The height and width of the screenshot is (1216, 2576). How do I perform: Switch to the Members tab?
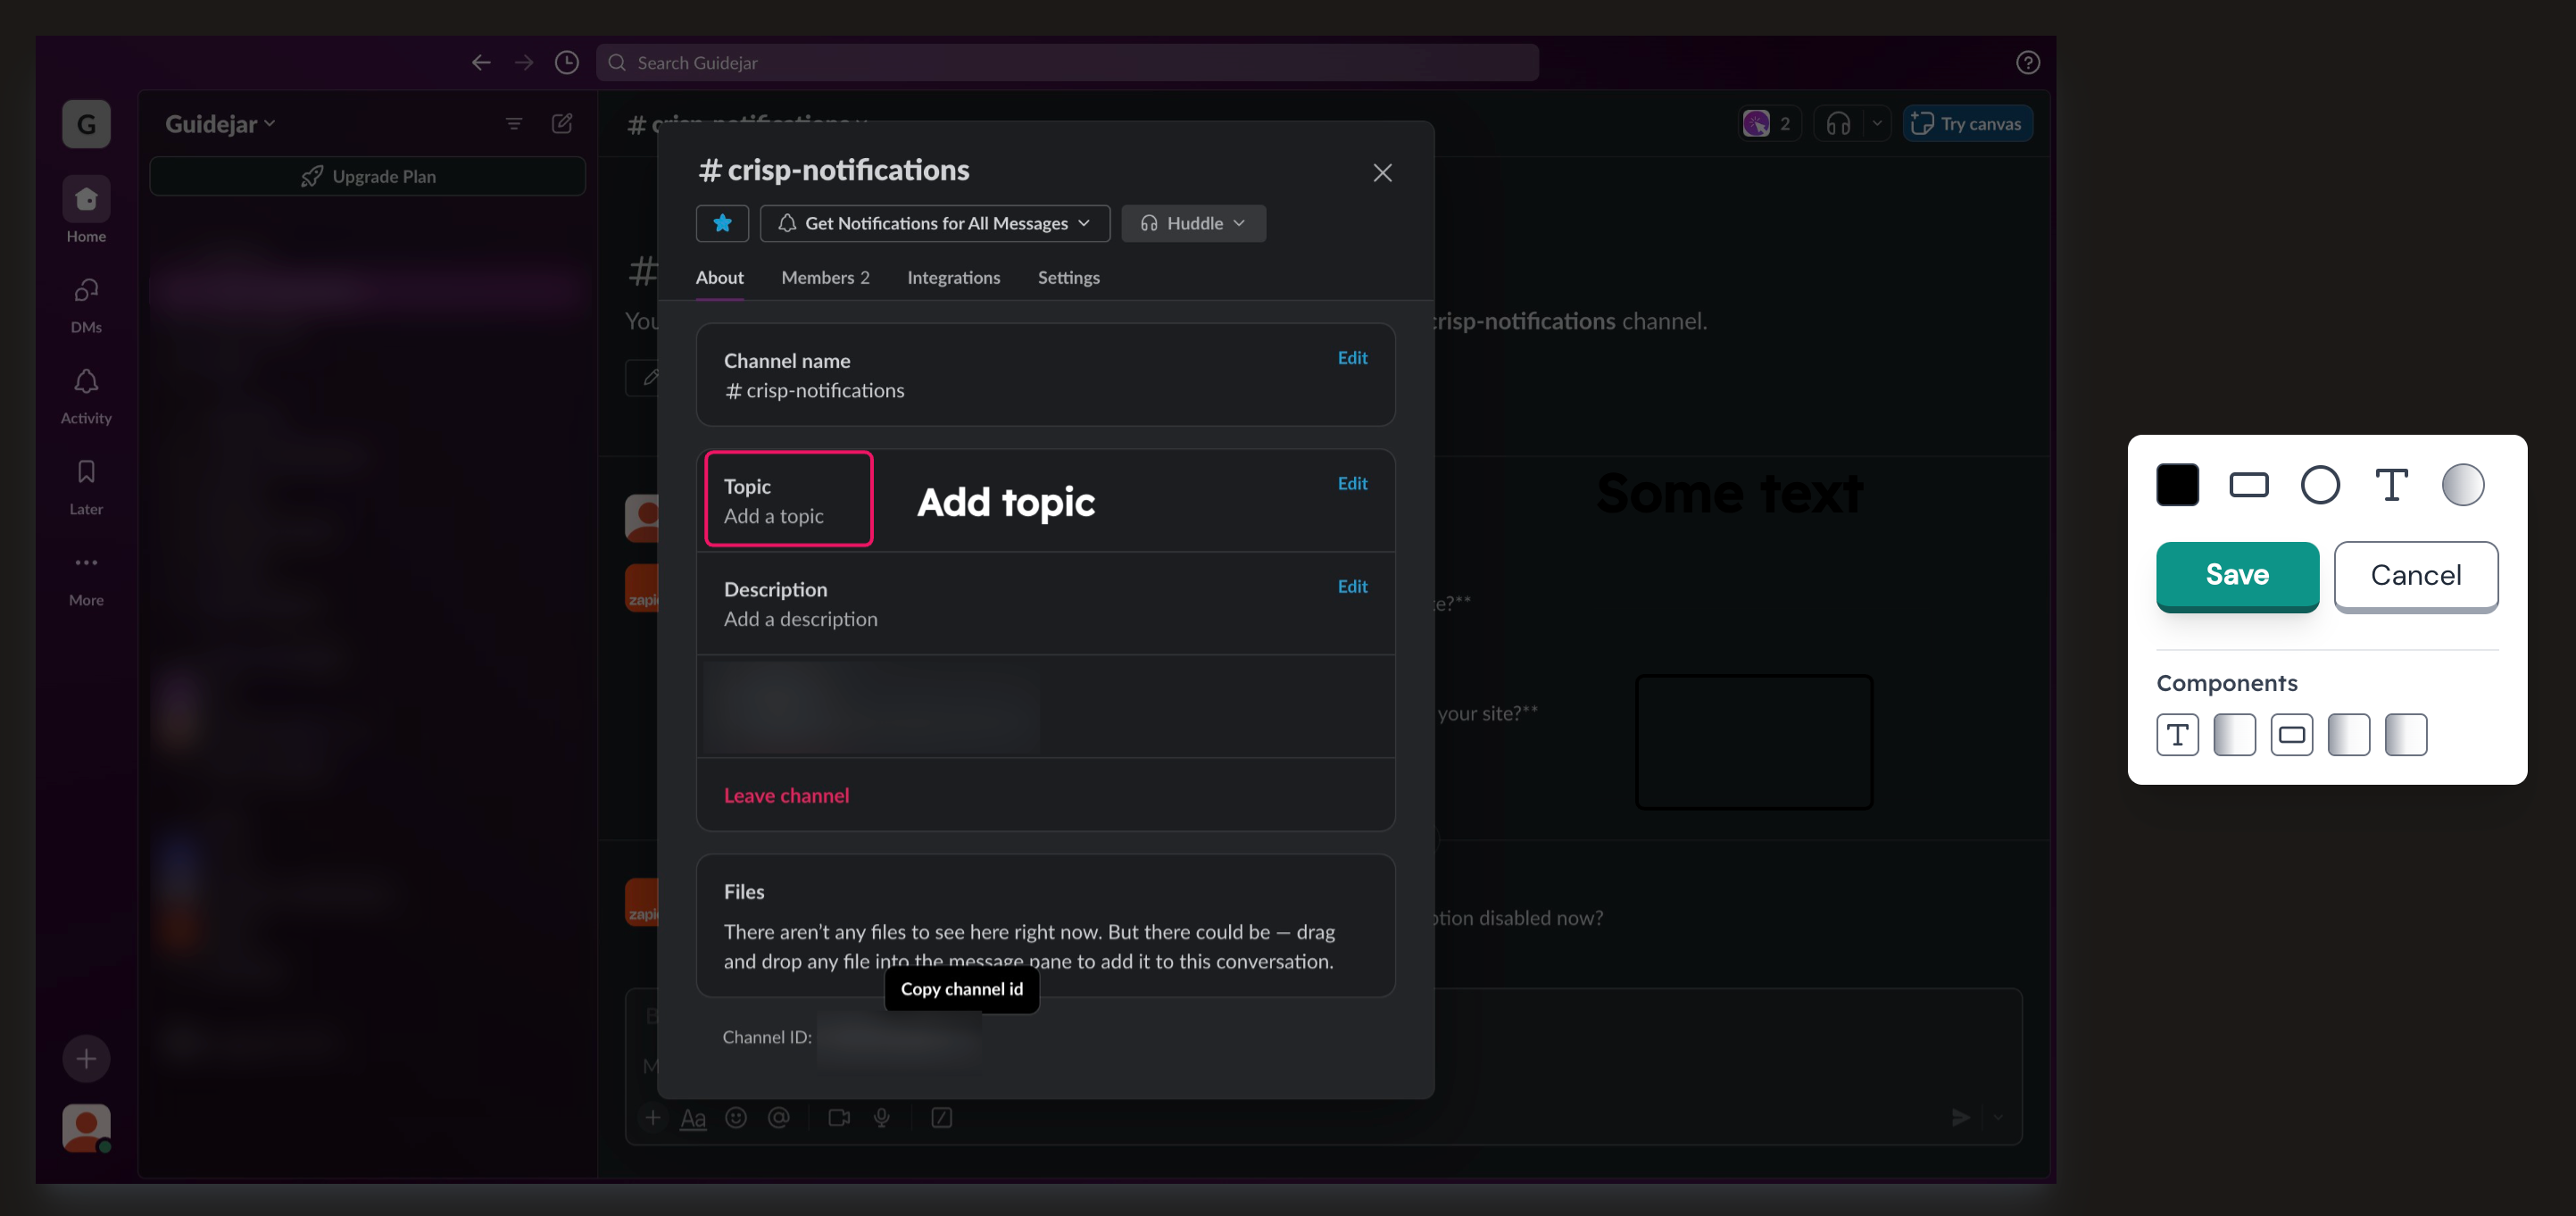click(x=825, y=277)
